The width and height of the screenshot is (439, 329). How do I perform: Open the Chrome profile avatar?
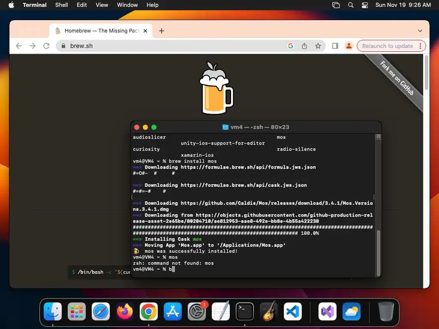(349, 46)
